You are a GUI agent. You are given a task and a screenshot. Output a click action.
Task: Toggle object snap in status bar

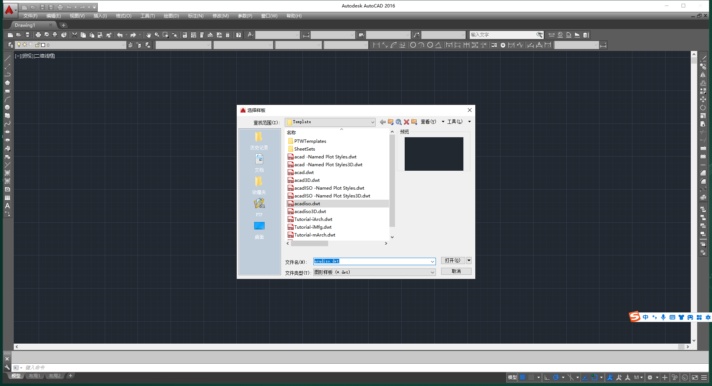point(594,377)
